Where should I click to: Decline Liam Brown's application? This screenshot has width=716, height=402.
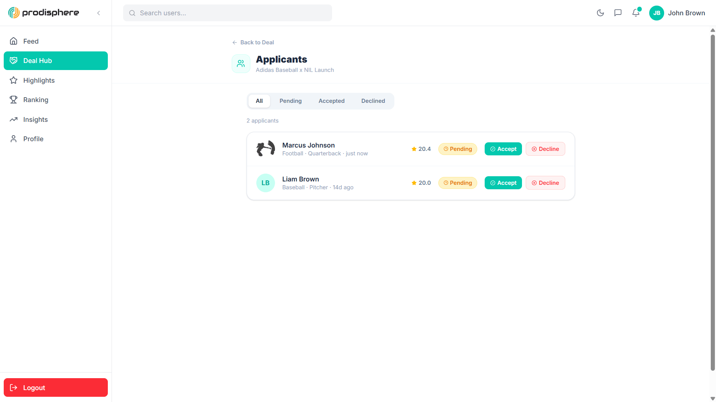545,183
